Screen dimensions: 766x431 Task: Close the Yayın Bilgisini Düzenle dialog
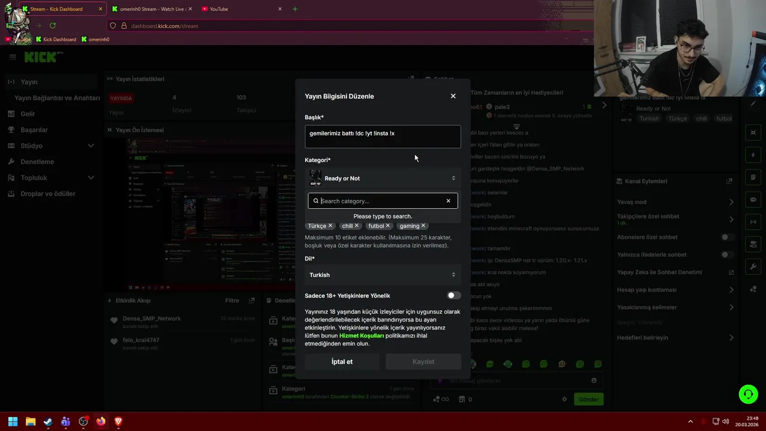click(453, 96)
